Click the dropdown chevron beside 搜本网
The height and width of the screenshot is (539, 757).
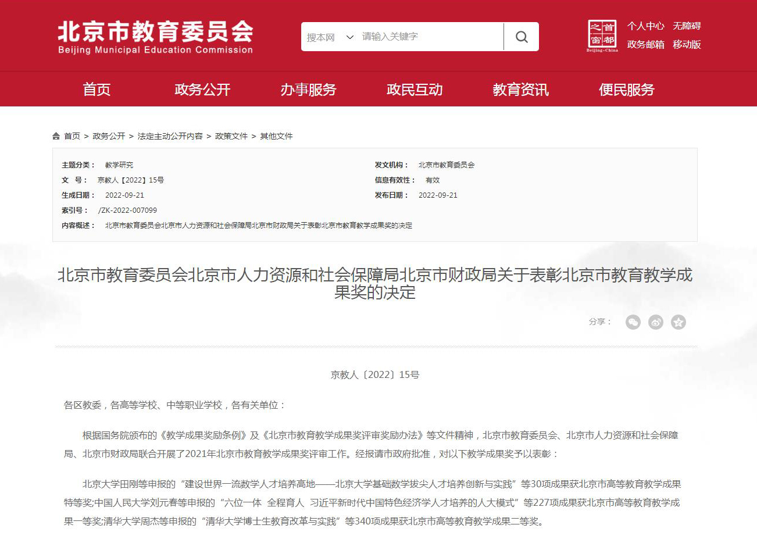click(350, 37)
